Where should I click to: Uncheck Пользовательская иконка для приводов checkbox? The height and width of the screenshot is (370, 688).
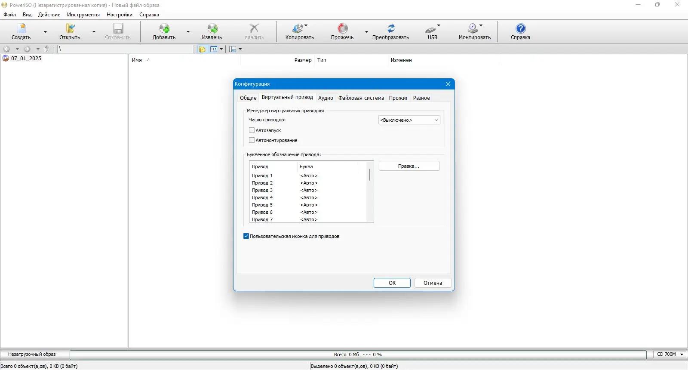click(246, 236)
